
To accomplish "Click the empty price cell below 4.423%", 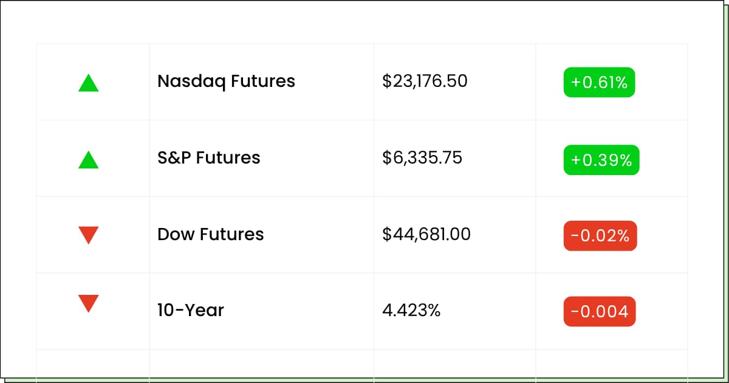I will pos(455,364).
